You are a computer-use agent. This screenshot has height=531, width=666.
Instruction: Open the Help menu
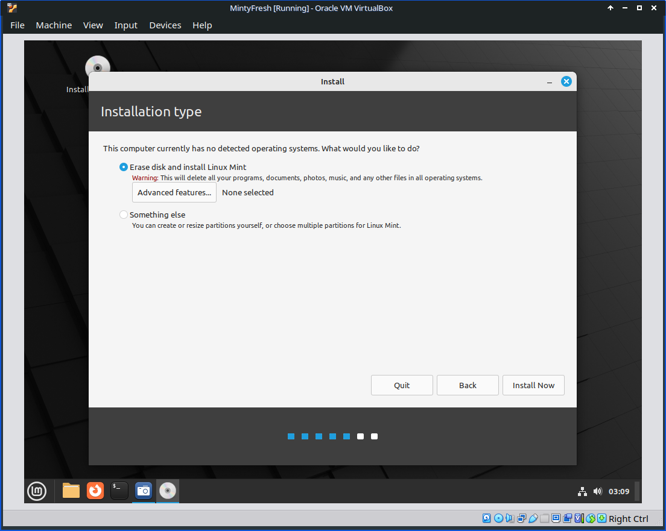(x=202, y=25)
